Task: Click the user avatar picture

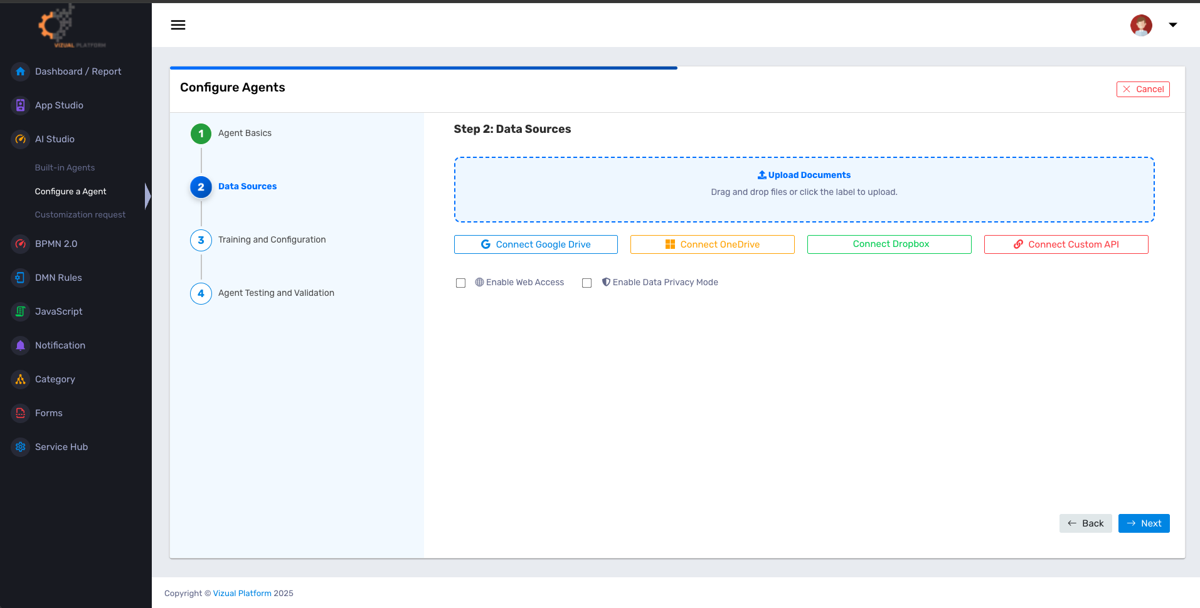Action: (1141, 25)
